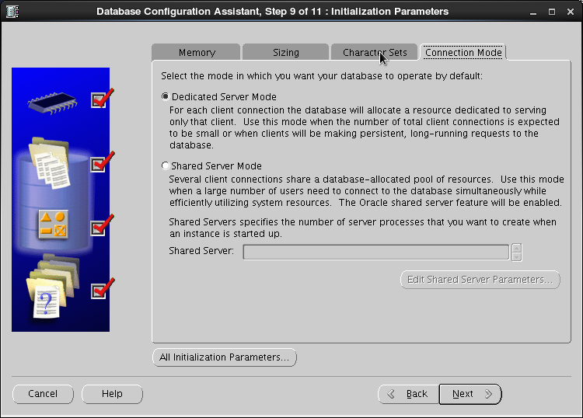
Task: Select Dedicated Server Mode radio button
Action: pos(166,96)
